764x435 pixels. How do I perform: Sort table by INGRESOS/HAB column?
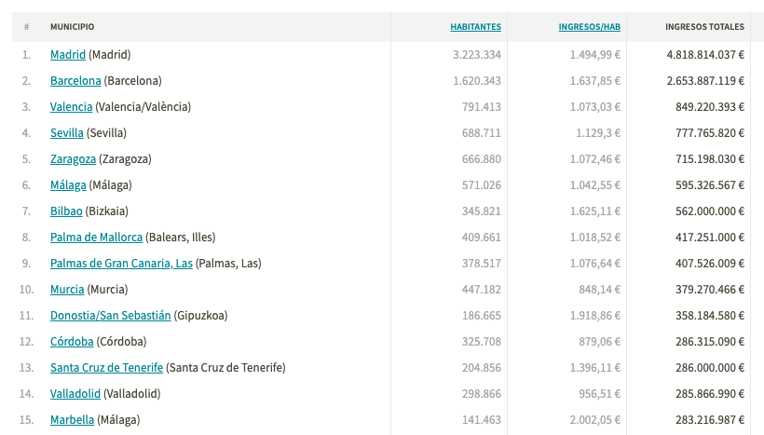(x=590, y=27)
